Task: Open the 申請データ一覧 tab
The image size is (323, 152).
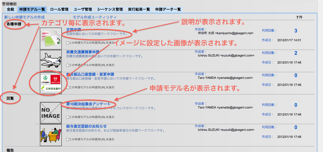Action: click(x=168, y=9)
